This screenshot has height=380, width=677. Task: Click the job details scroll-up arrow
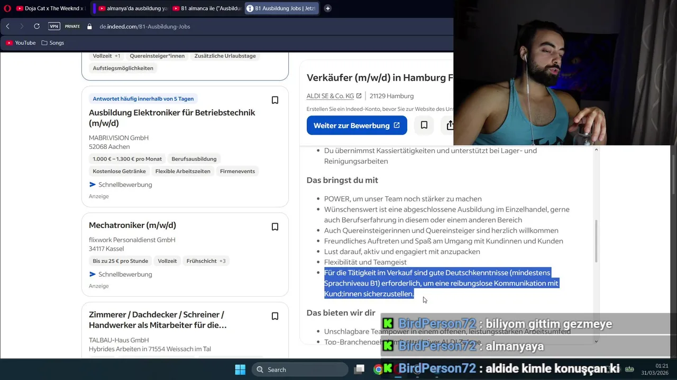[x=596, y=150]
